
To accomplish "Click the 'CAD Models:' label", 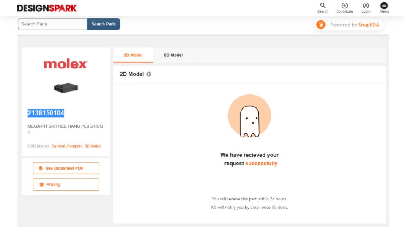I will [x=39, y=146].
